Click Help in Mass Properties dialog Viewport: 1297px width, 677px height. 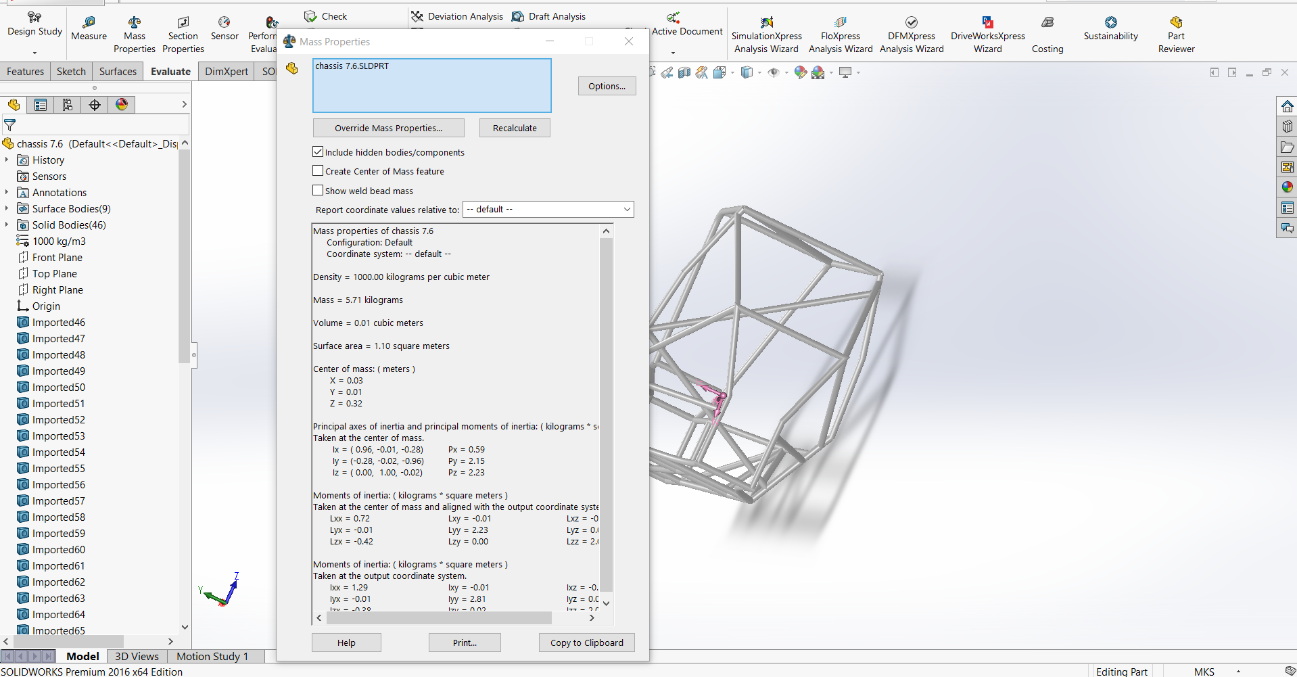(x=346, y=643)
